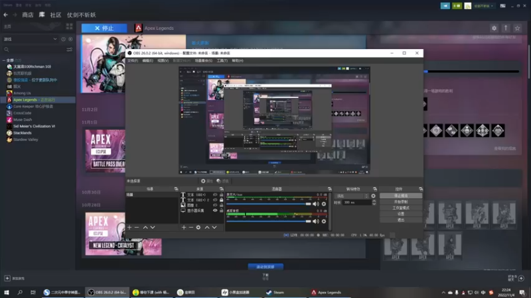The width and height of the screenshot is (531, 298).
Task: Add a new scene with the plus icon in OBS
Action: [x=129, y=227]
